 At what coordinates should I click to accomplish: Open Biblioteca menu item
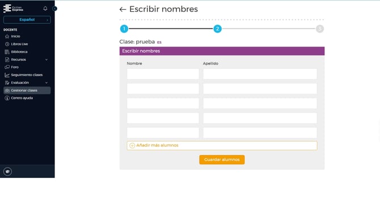pyautogui.click(x=19, y=52)
